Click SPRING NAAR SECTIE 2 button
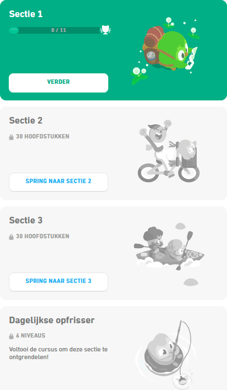 (x=58, y=182)
